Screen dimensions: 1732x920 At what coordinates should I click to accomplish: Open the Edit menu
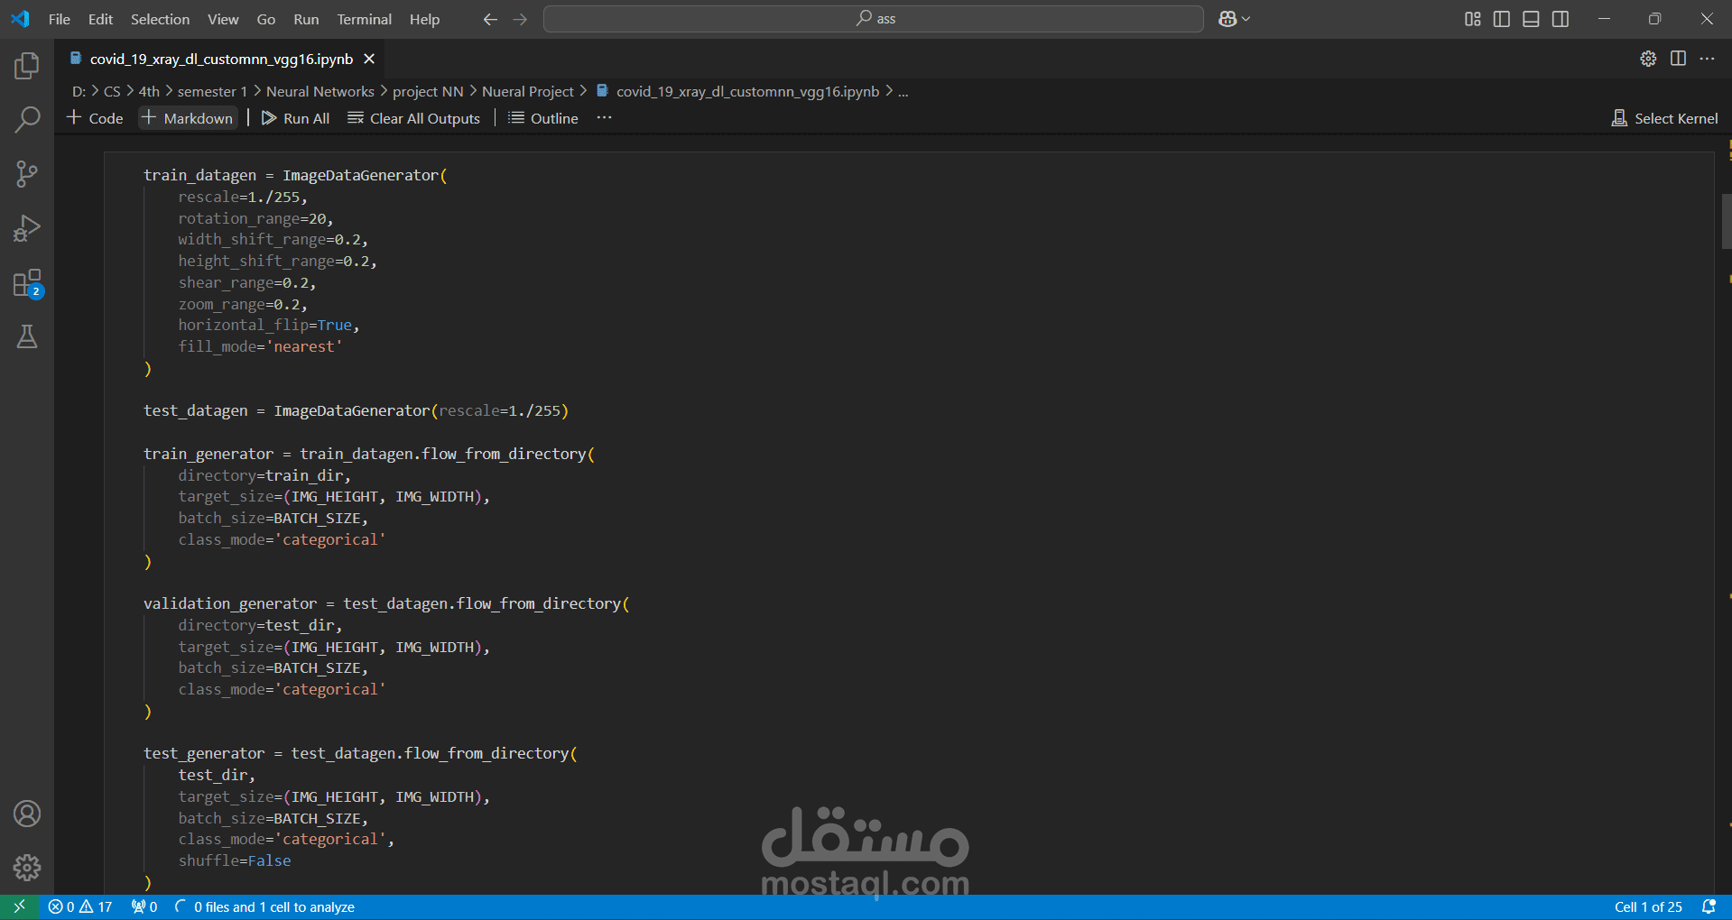(x=100, y=19)
